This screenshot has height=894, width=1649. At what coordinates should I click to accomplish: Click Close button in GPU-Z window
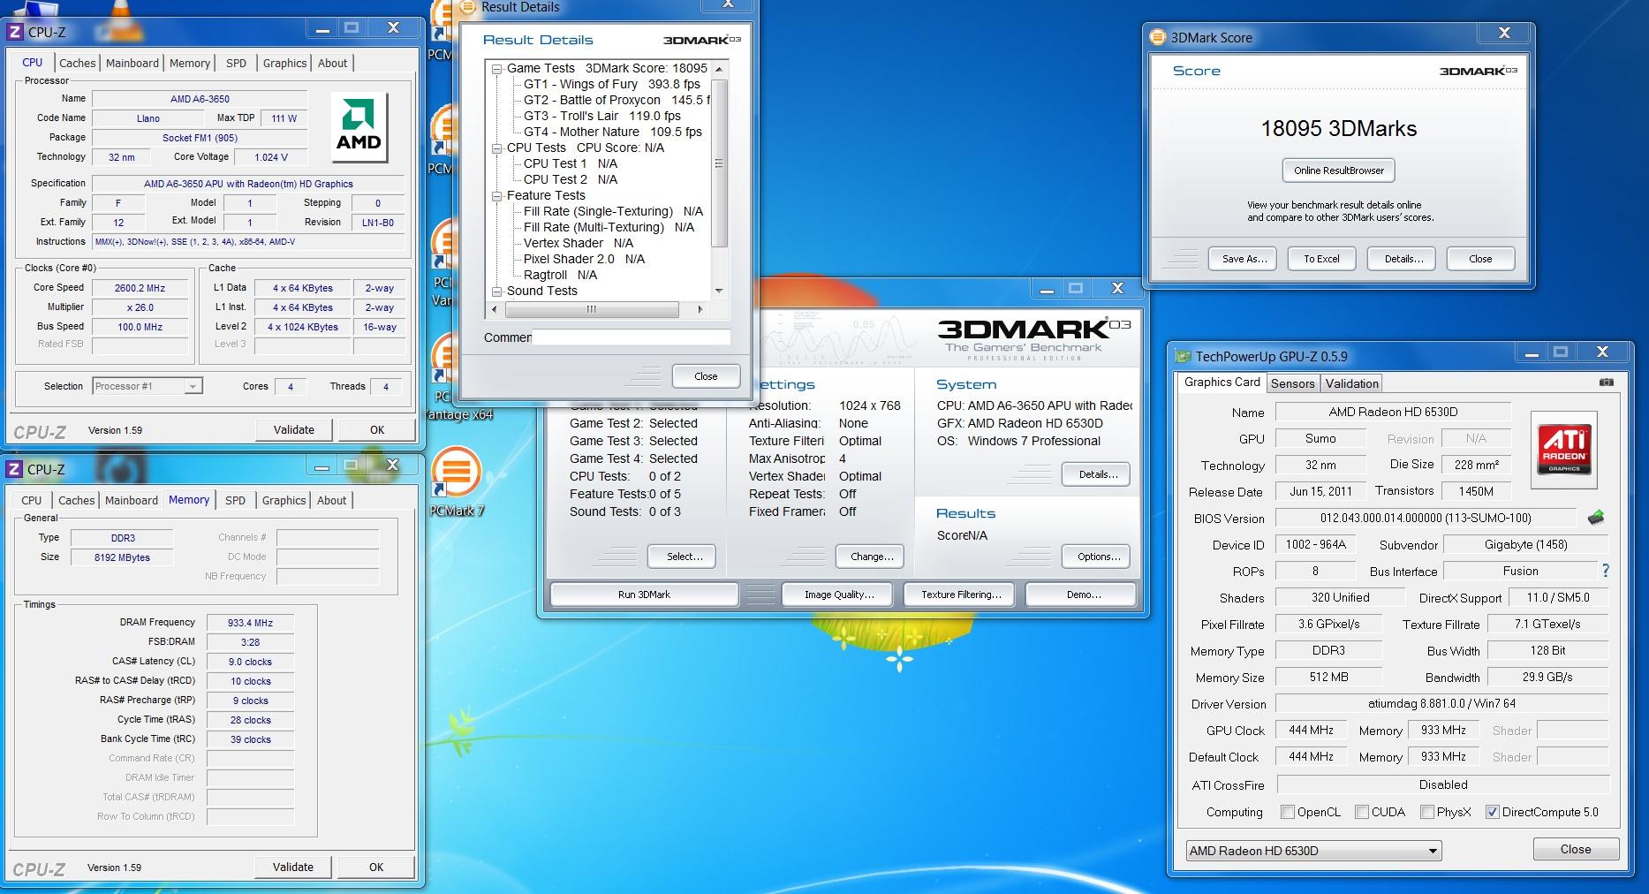pos(1576,849)
